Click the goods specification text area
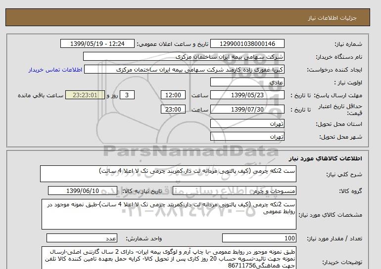 169,214
